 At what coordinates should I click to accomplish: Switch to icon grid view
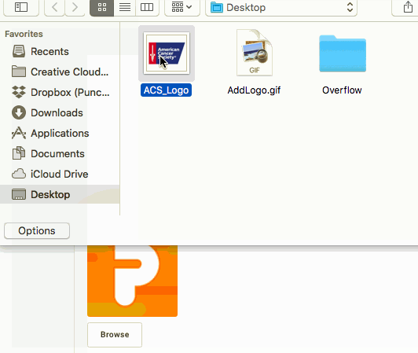coord(102,7)
